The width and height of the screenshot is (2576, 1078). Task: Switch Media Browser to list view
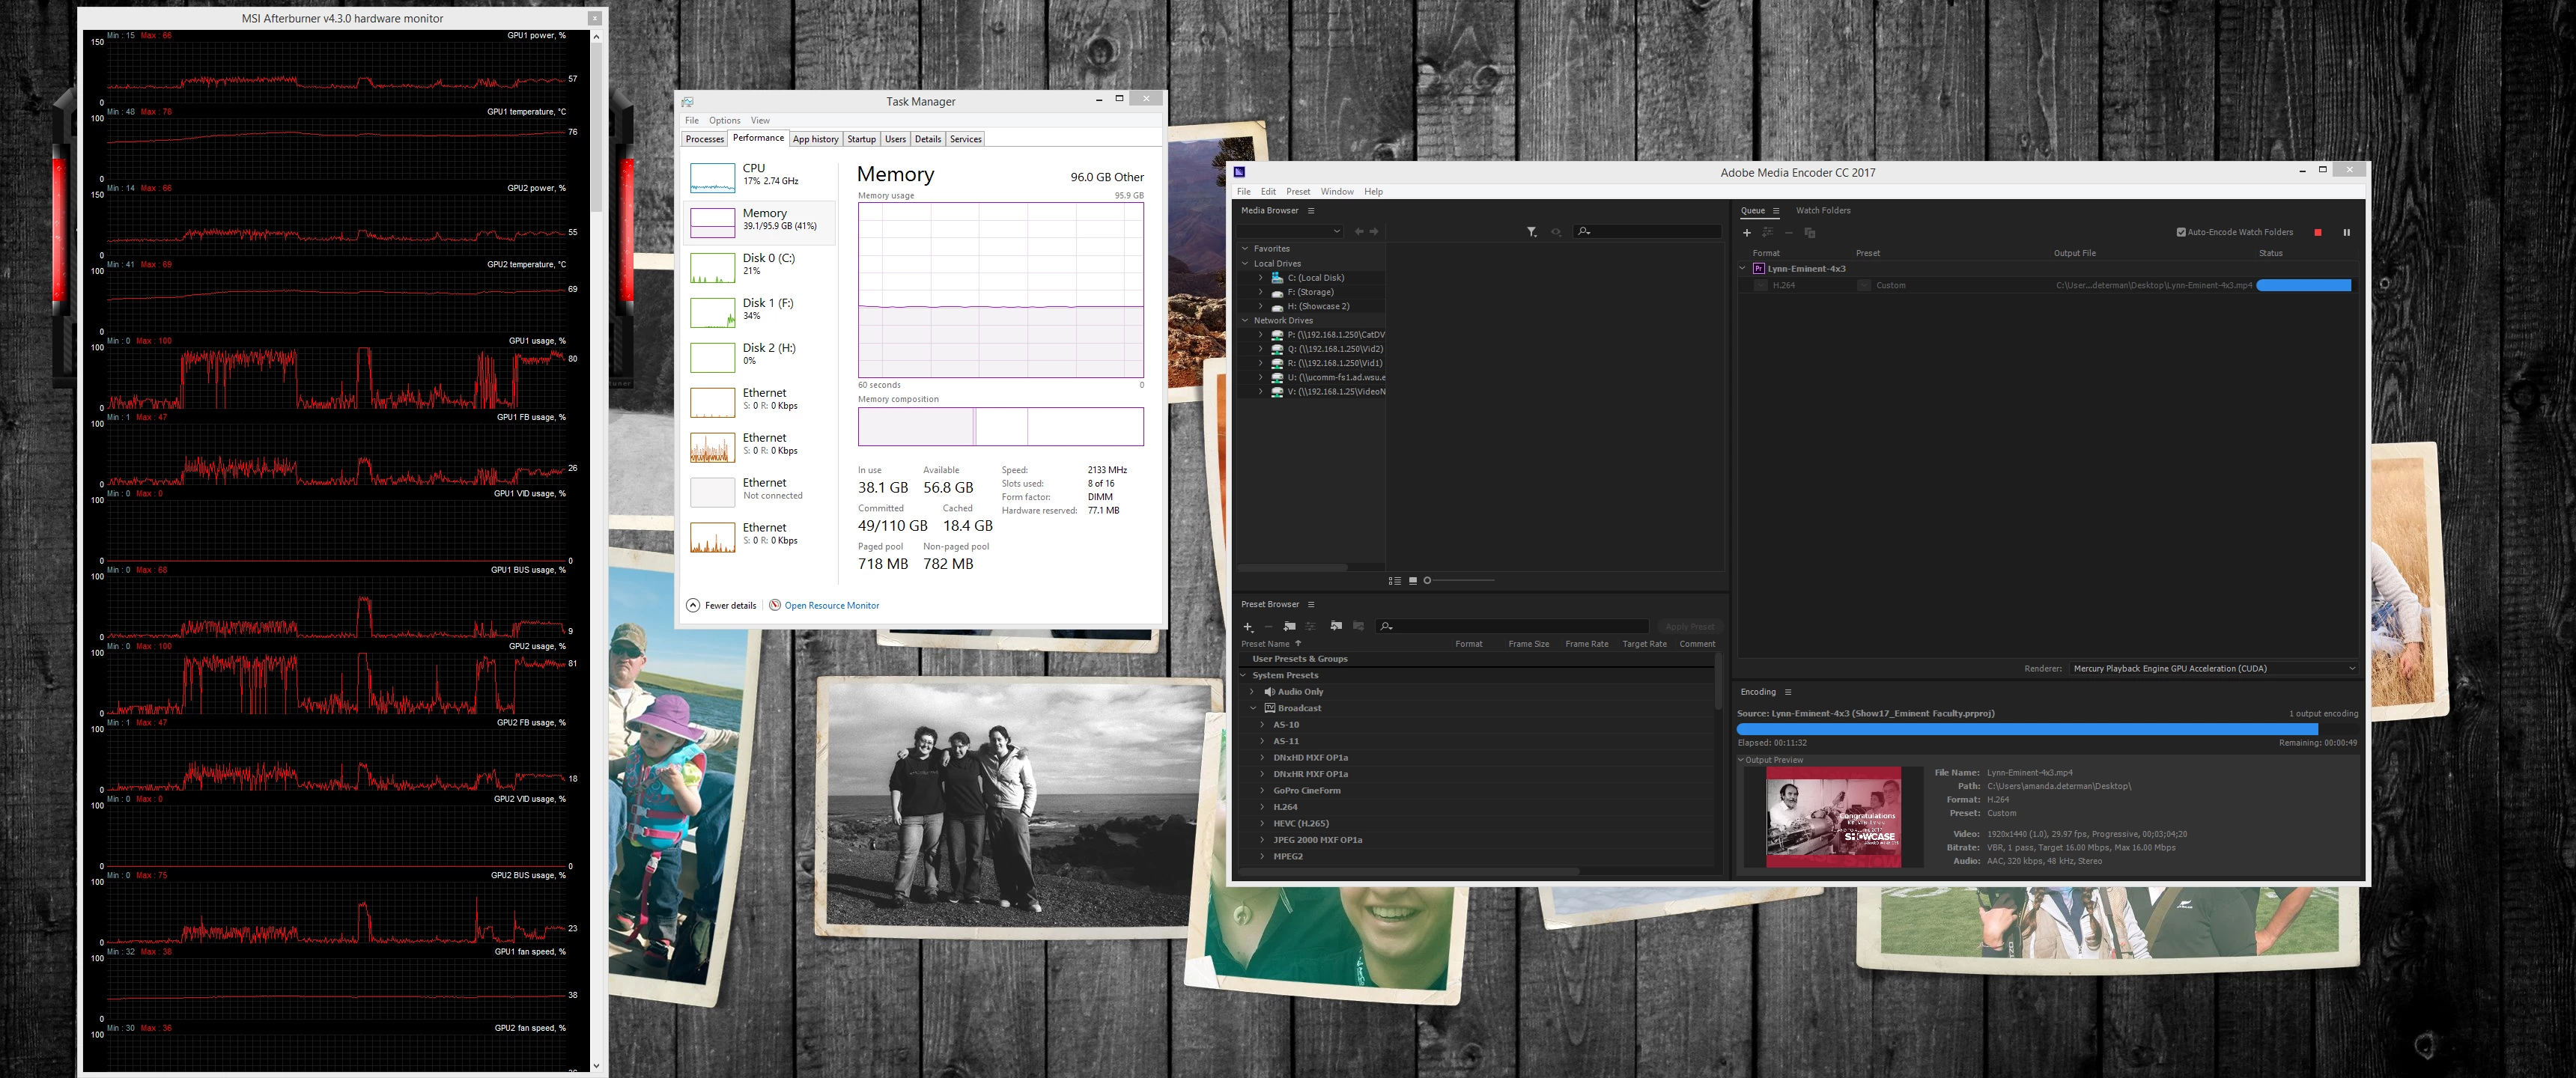[1394, 580]
